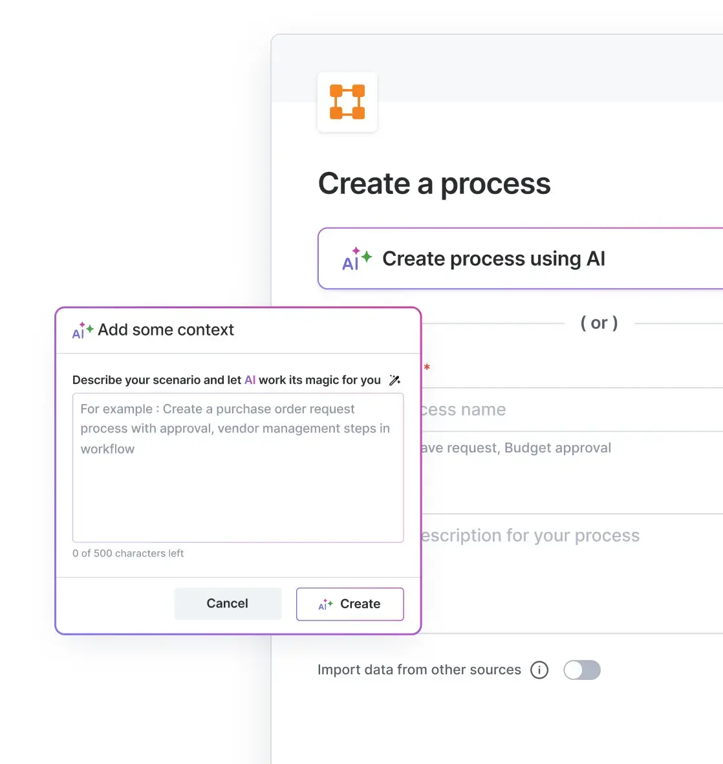Click the AI sparkle icon on the Create button

coord(325,604)
